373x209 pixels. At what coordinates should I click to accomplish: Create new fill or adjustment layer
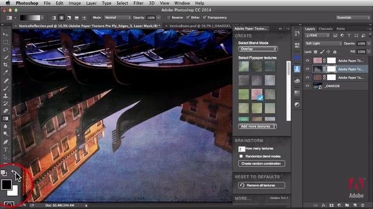click(x=339, y=205)
